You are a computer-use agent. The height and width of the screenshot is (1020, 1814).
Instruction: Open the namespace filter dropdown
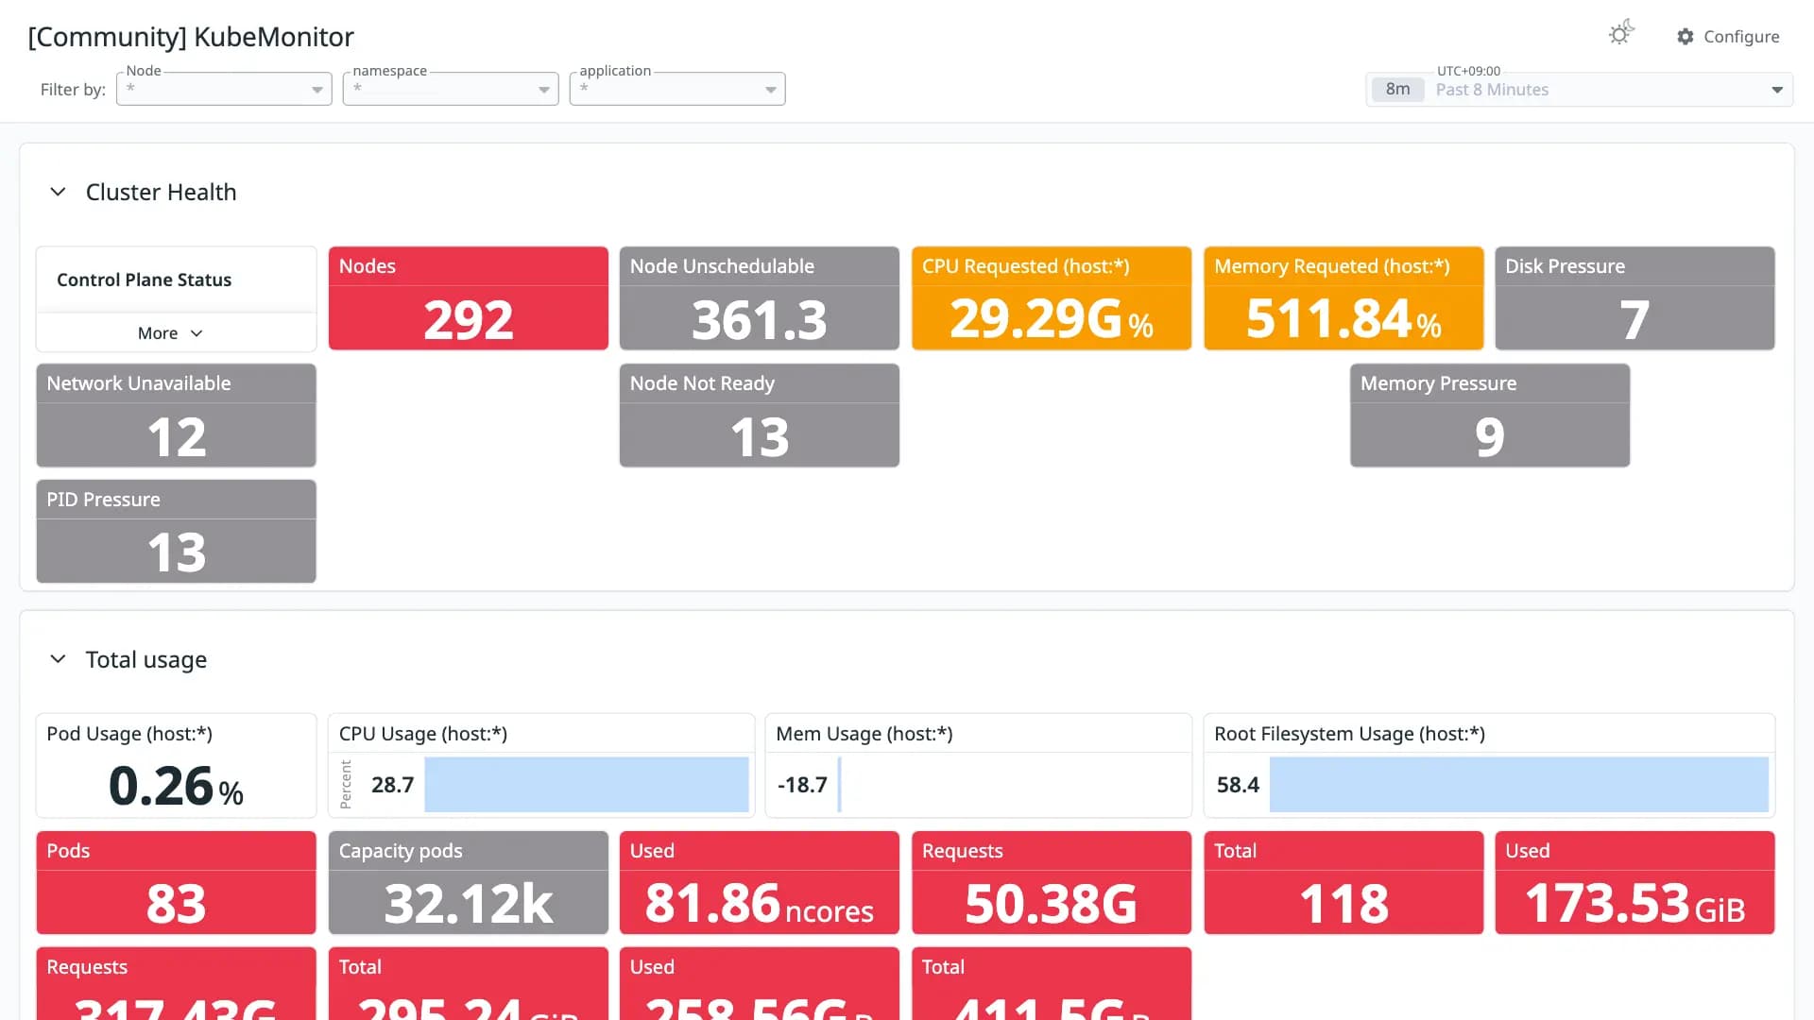(x=451, y=89)
